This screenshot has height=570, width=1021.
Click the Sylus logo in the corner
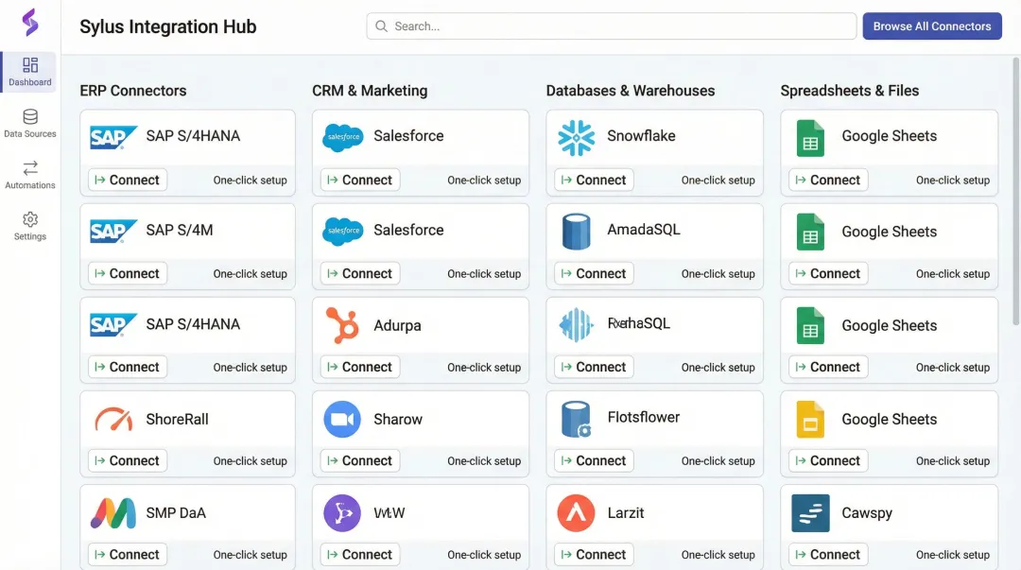(28, 21)
